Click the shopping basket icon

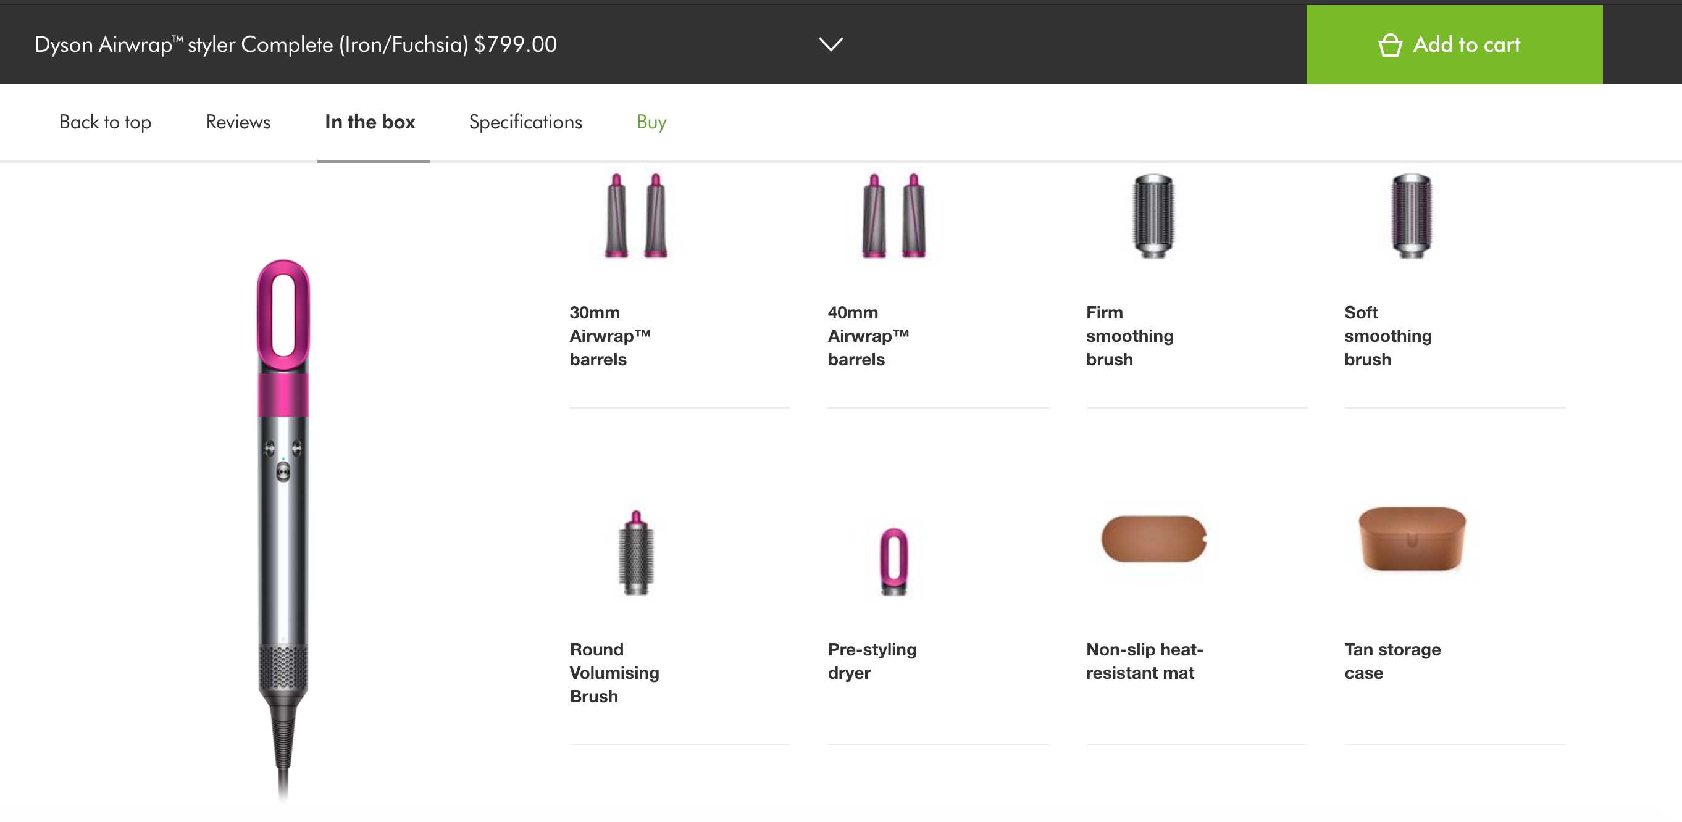(1389, 45)
